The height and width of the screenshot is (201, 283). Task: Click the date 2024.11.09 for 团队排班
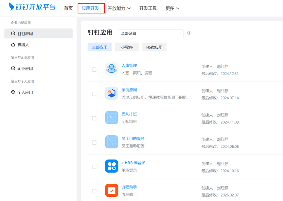tap(230, 122)
